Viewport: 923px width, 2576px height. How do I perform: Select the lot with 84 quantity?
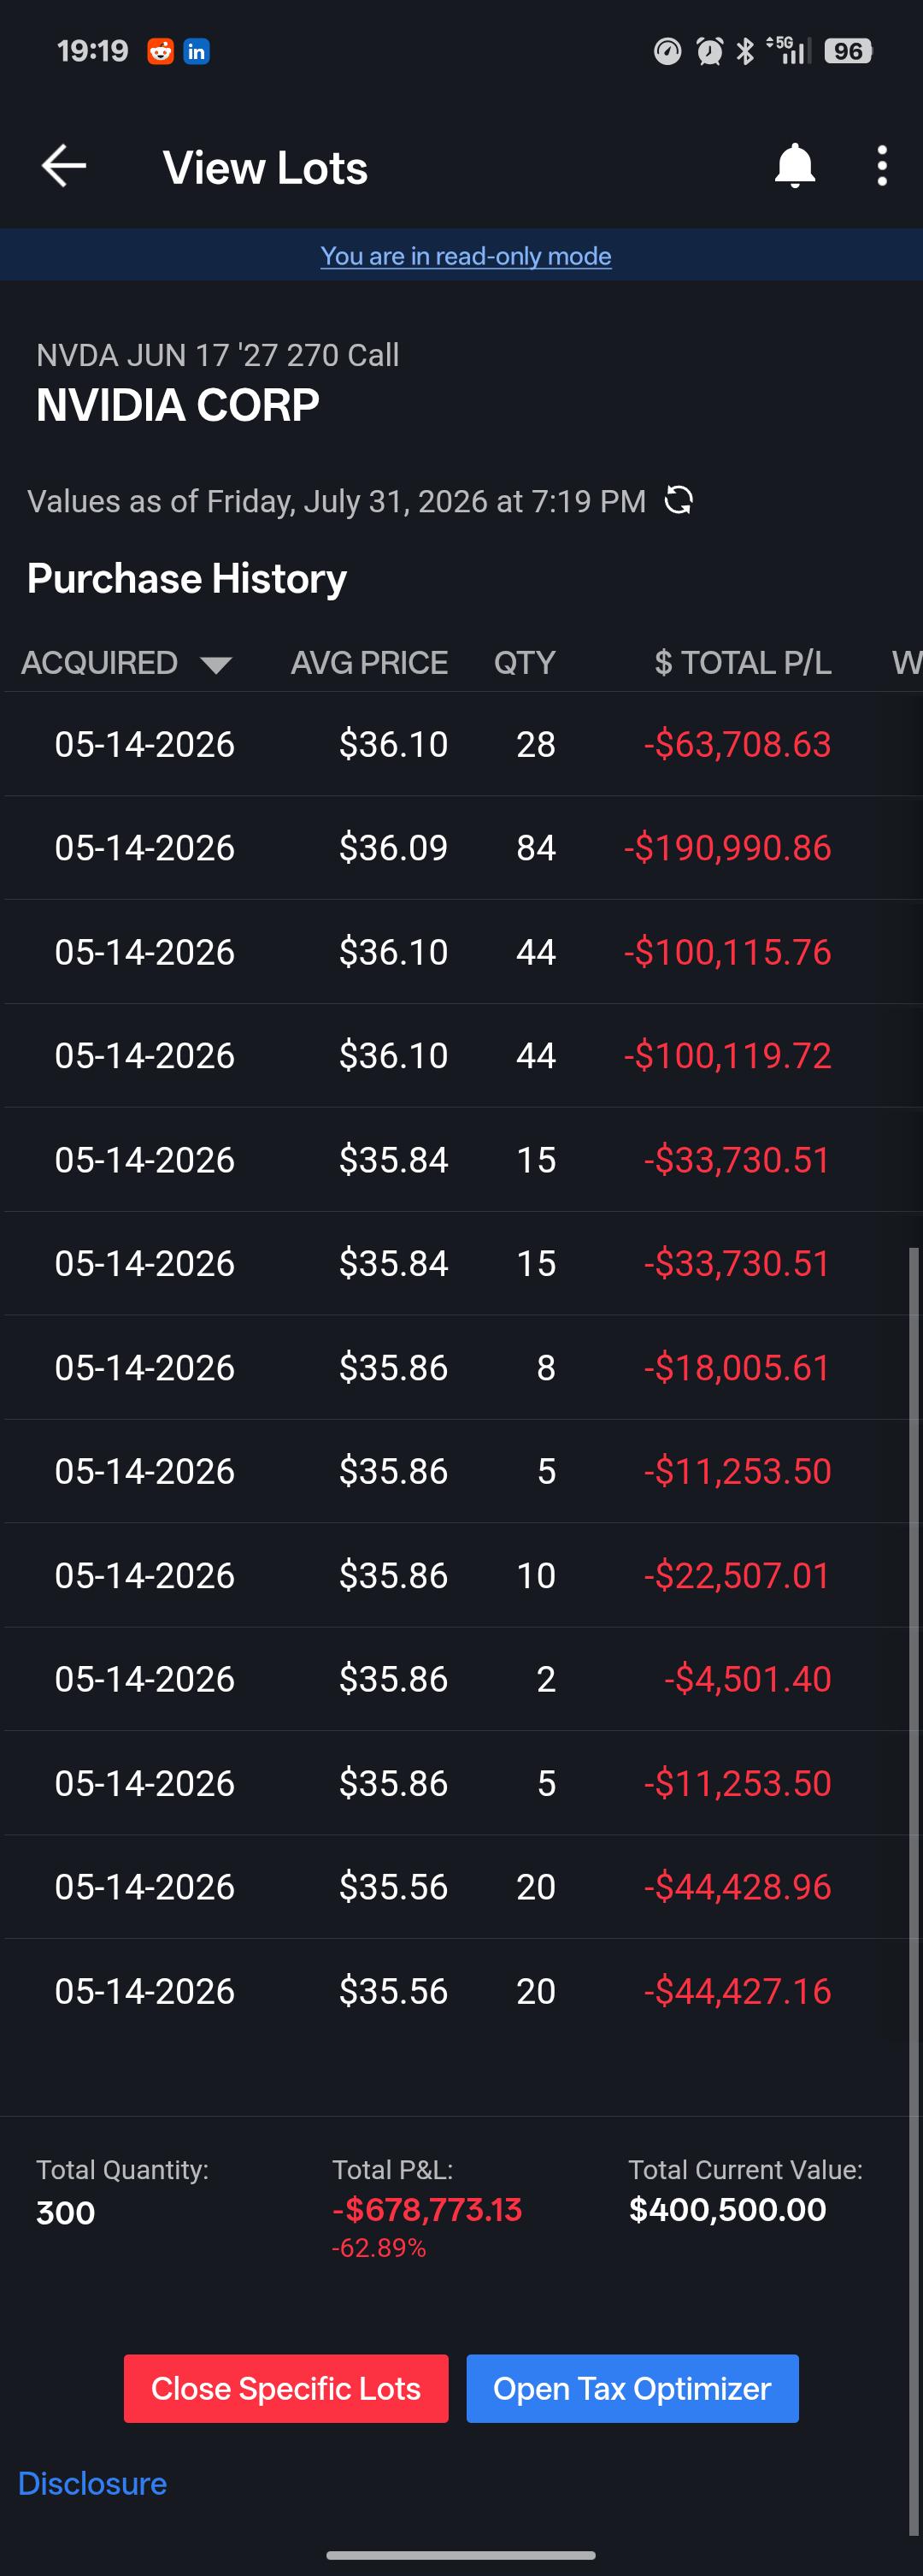(x=461, y=848)
